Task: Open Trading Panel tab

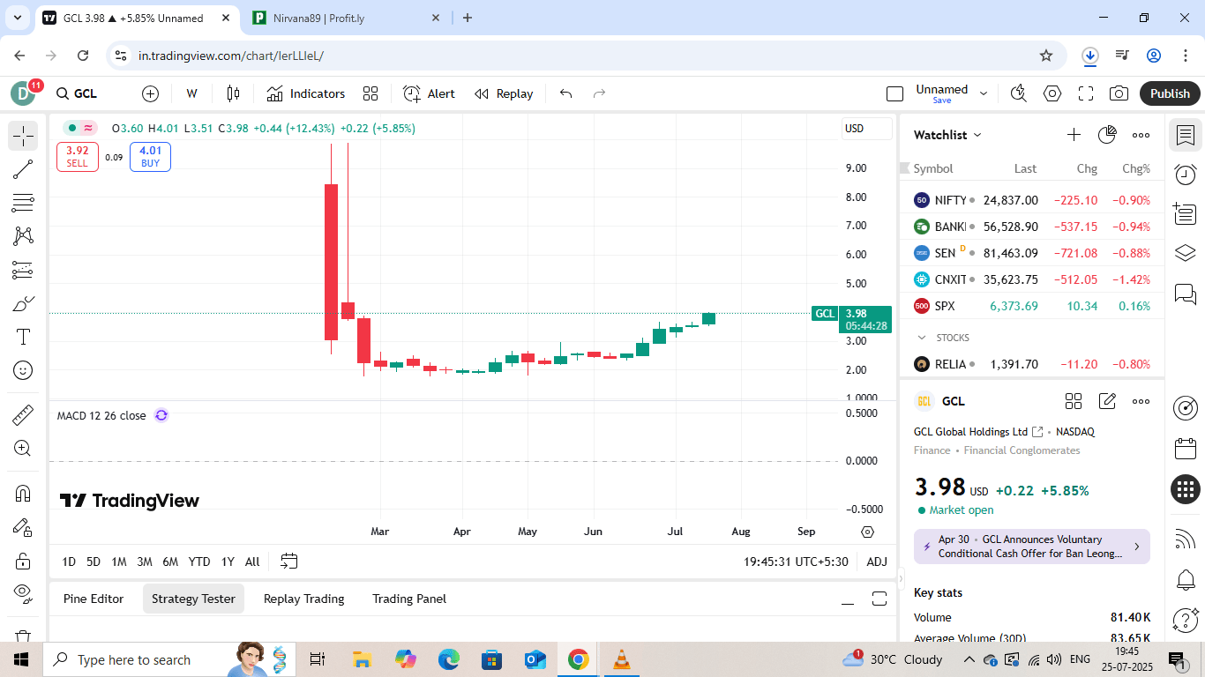Action: pos(409,599)
